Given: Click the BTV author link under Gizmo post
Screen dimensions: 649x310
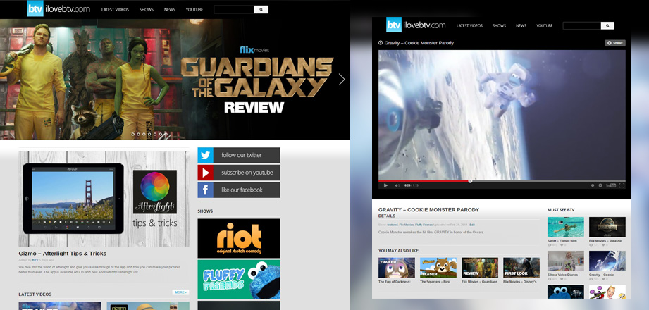Looking at the screenshot, I should pos(35,261).
